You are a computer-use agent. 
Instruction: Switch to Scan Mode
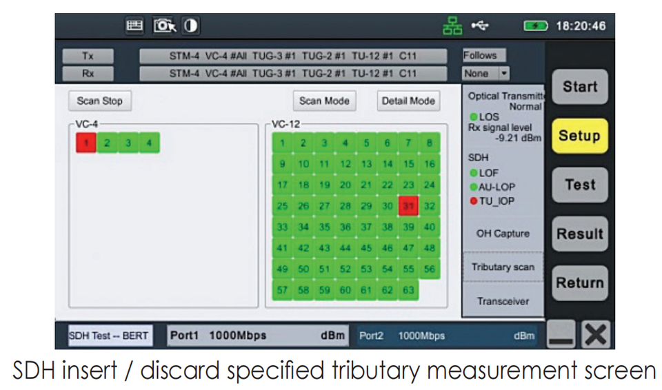[x=324, y=101]
